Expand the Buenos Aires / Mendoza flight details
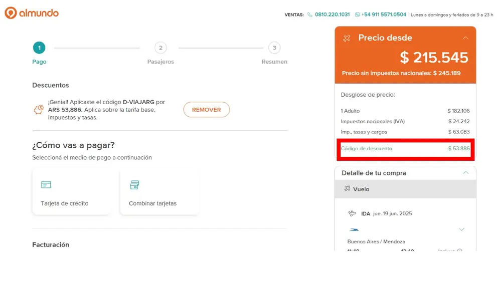 (461, 229)
